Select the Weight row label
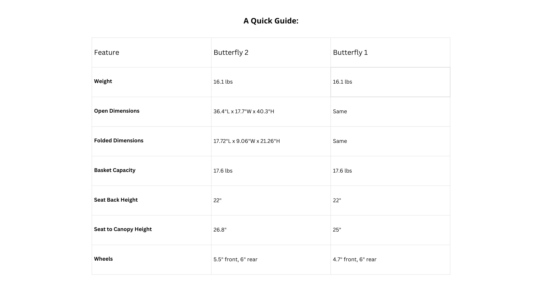The width and height of the screenshot is (542, 305). pyautogui.click(x=103, y=81)
